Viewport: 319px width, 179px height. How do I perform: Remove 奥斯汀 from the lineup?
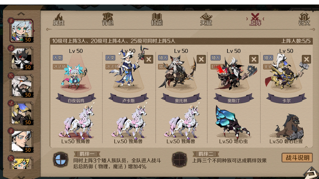click(254, 59)
